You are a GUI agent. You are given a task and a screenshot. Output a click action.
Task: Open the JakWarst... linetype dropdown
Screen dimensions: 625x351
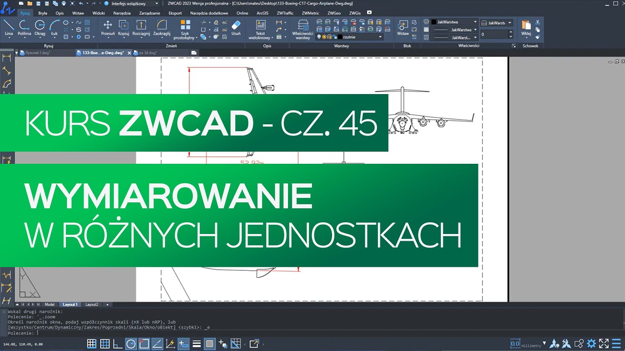click(x=454, y=38)
